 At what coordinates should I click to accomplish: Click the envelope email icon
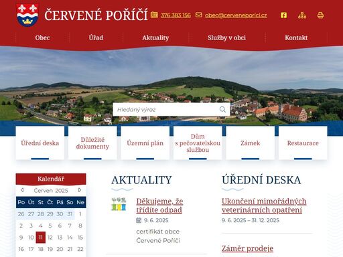198,15
